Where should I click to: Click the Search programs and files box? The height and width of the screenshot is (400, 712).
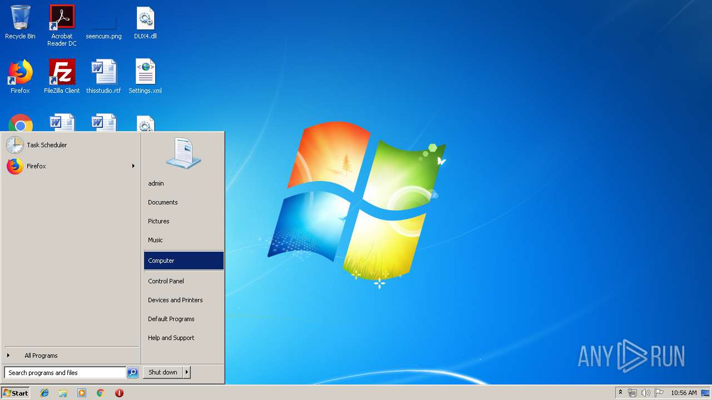pos(65,373)
